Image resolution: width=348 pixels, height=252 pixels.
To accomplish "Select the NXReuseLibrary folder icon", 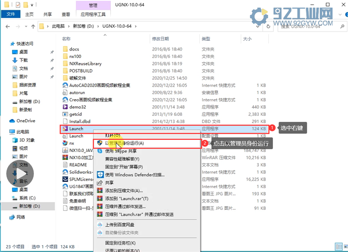I will pyautogui.click(x=65, y=63).
